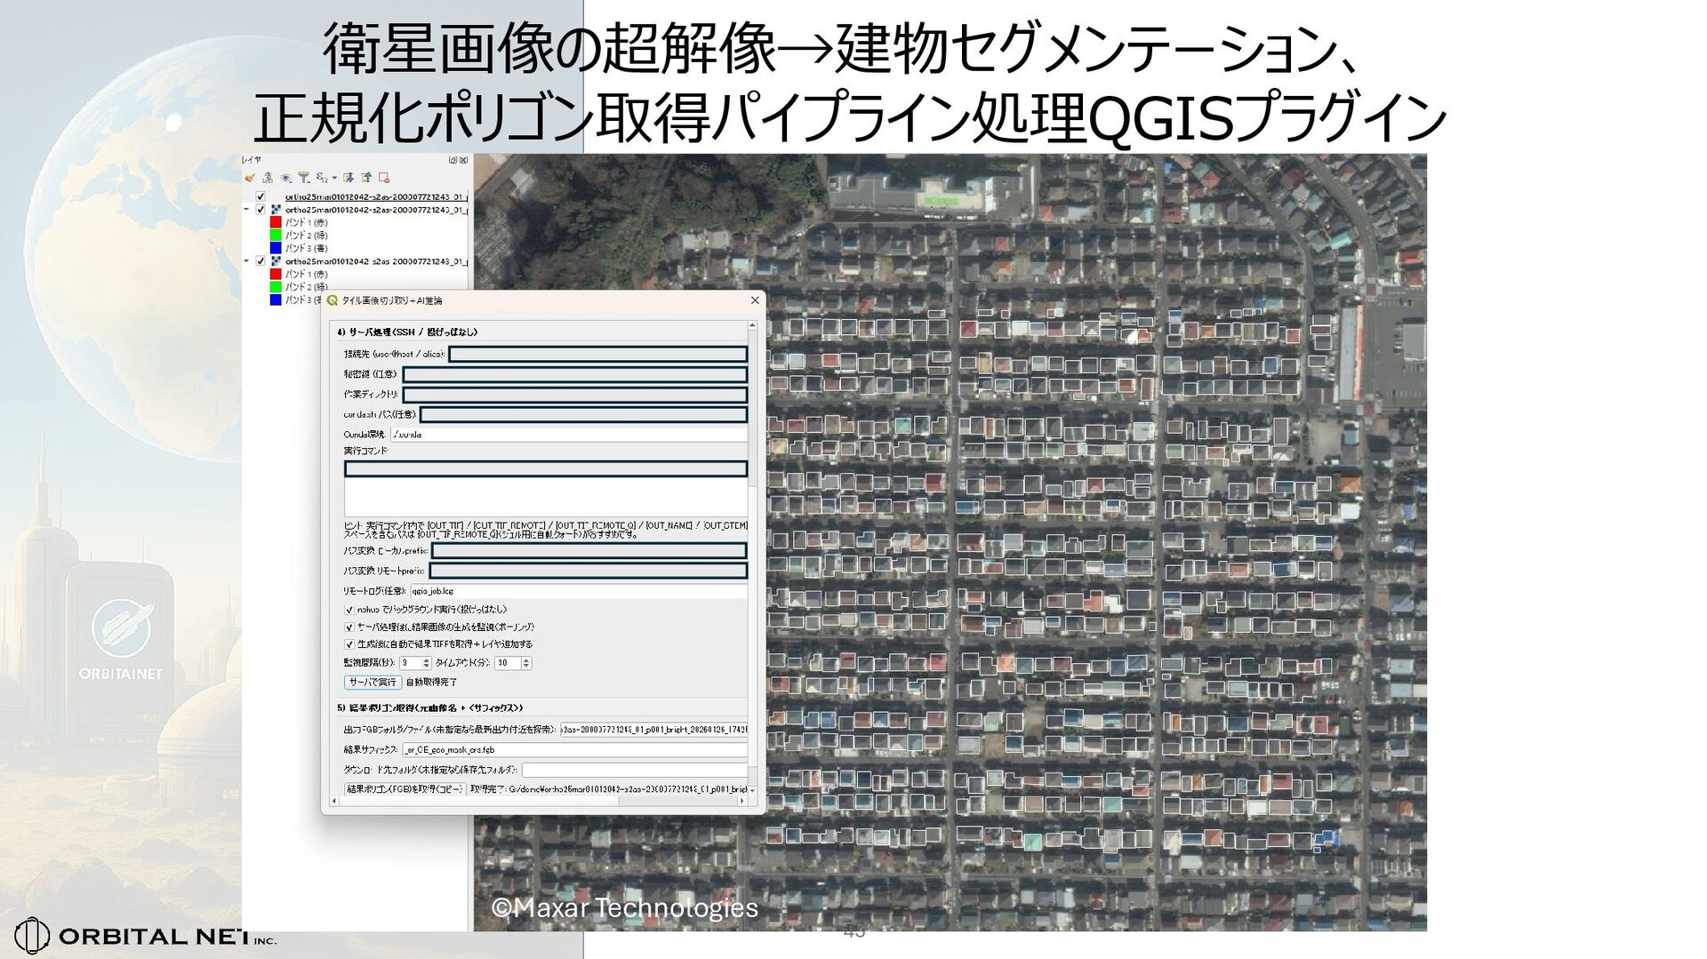Click the 秘密鍵 (任意) input field
Screen dimensions: 1707x959
pos(574,374)
